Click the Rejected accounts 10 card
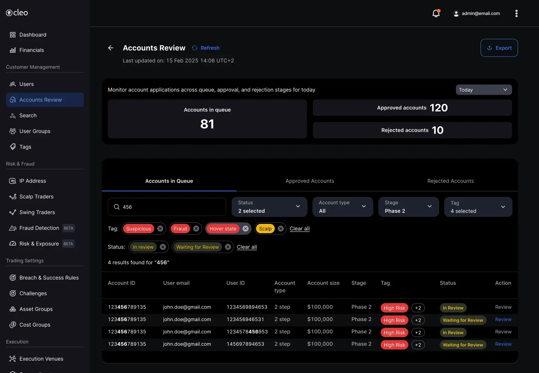Viewport: 539px width, 373px height. (x=412, y=130)
